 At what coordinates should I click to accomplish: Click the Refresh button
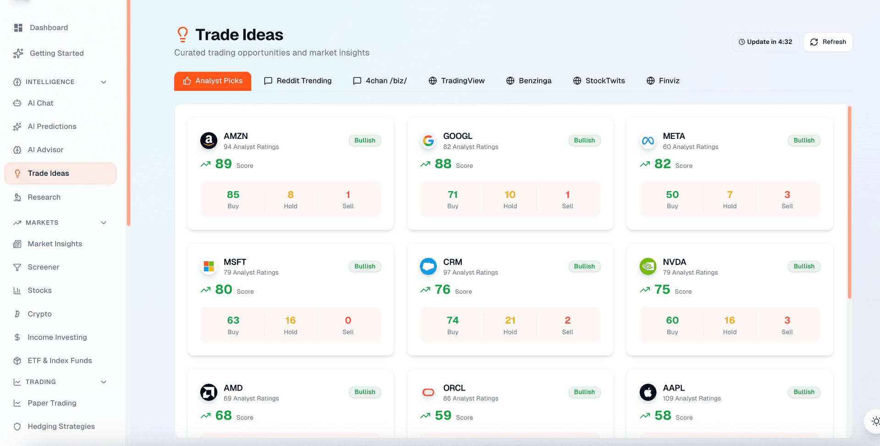point(828,42)
